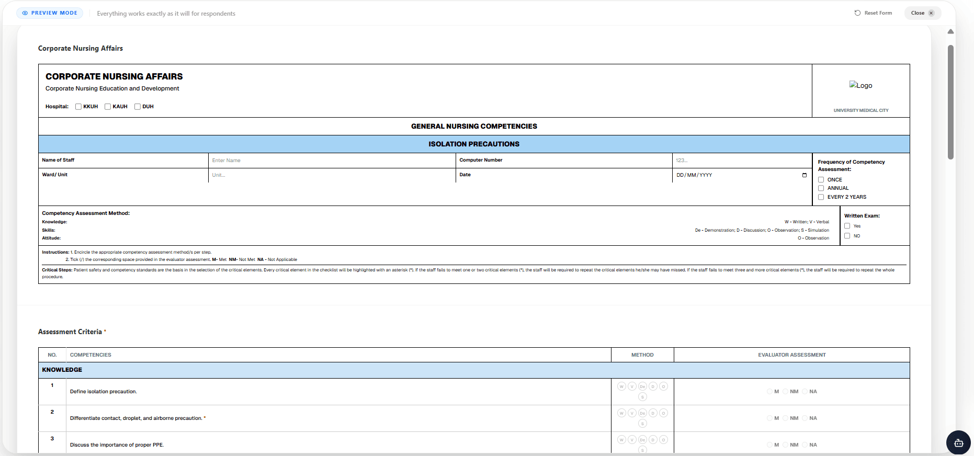Check Written Exam Yes box
This screenshot has width=974, height=456.
847,226
